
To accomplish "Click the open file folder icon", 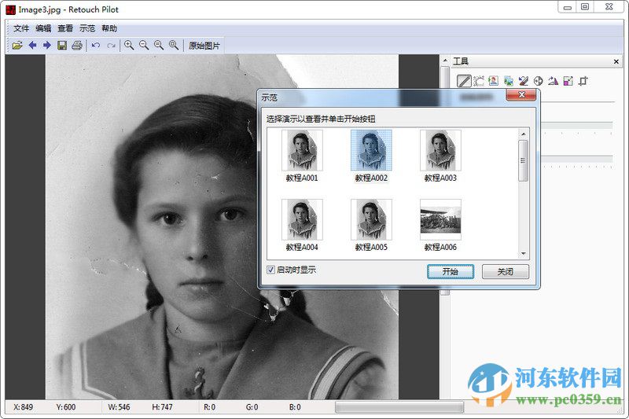I will click(x=17, y=46).
